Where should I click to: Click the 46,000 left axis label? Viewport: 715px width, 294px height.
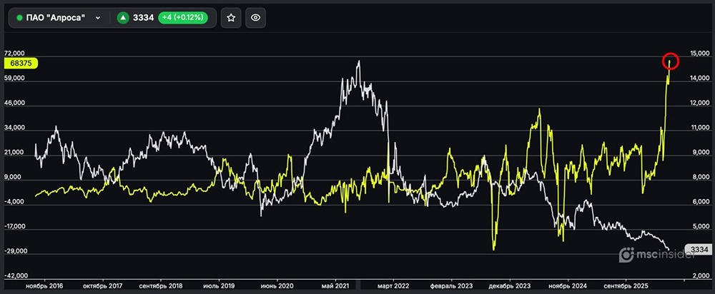pyautogui.click(x=14, y=103)
